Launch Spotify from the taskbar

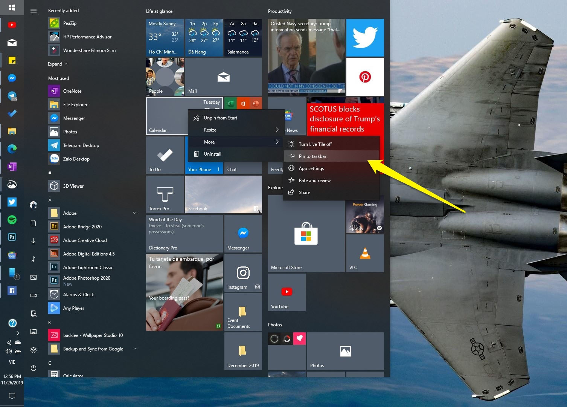click(12, 219)
